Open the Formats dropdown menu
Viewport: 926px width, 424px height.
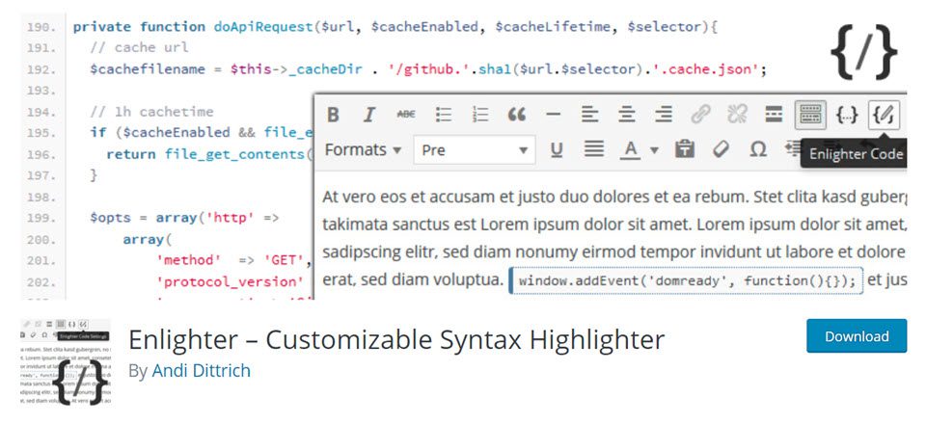[363, 149]
